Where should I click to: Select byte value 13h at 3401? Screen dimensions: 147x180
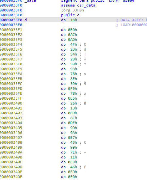(73, 108)
